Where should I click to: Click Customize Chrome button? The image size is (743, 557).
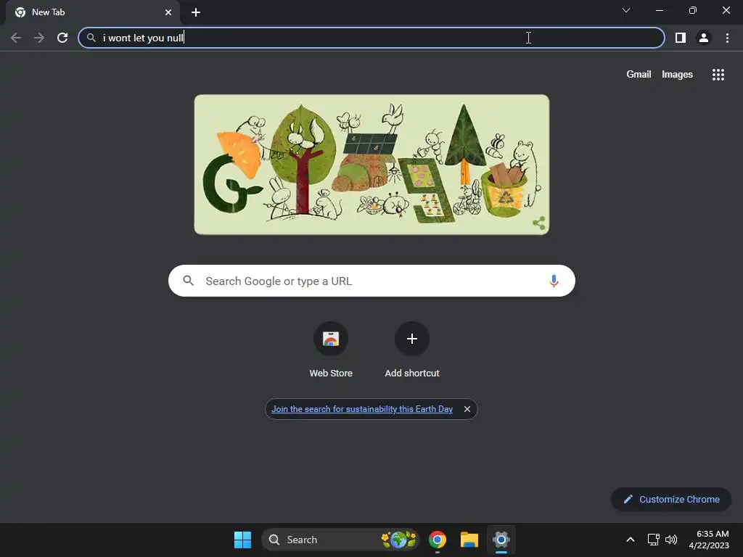pos(671,499)
